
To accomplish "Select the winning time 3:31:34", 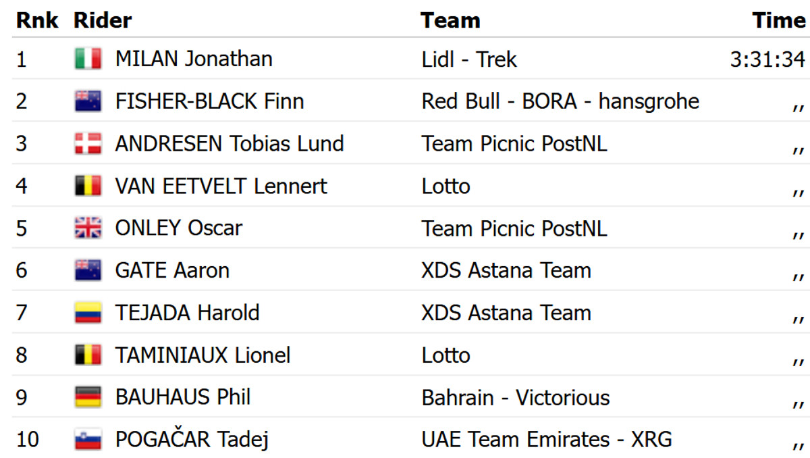I will click(x=767, y=59).
